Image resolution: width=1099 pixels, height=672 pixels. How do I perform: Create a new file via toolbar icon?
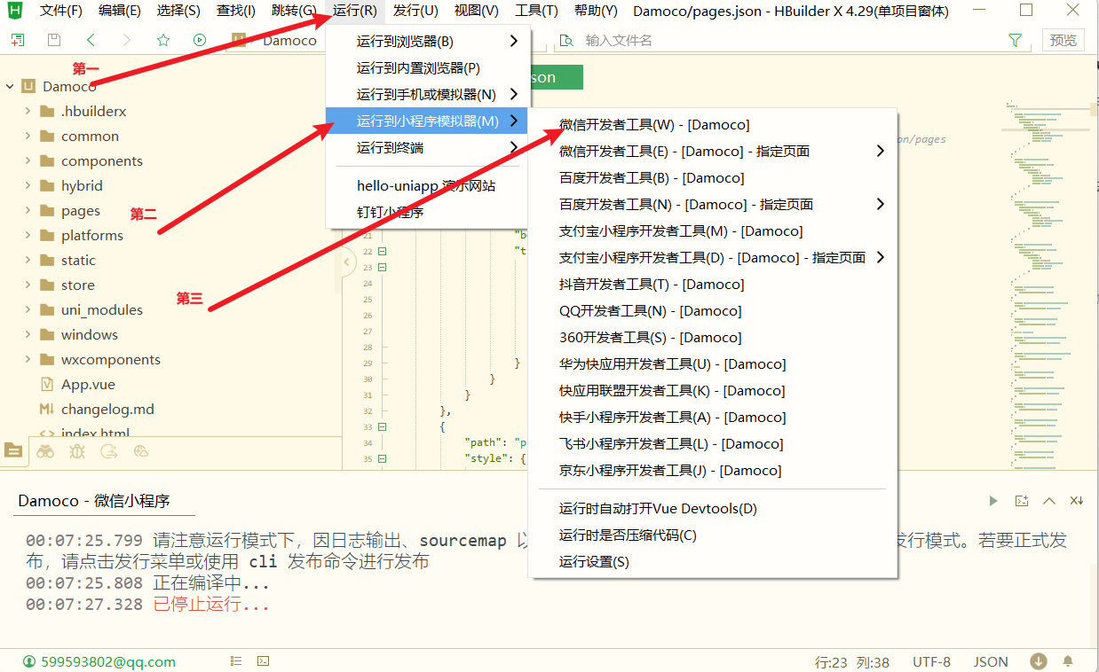(x=19, y=40)
